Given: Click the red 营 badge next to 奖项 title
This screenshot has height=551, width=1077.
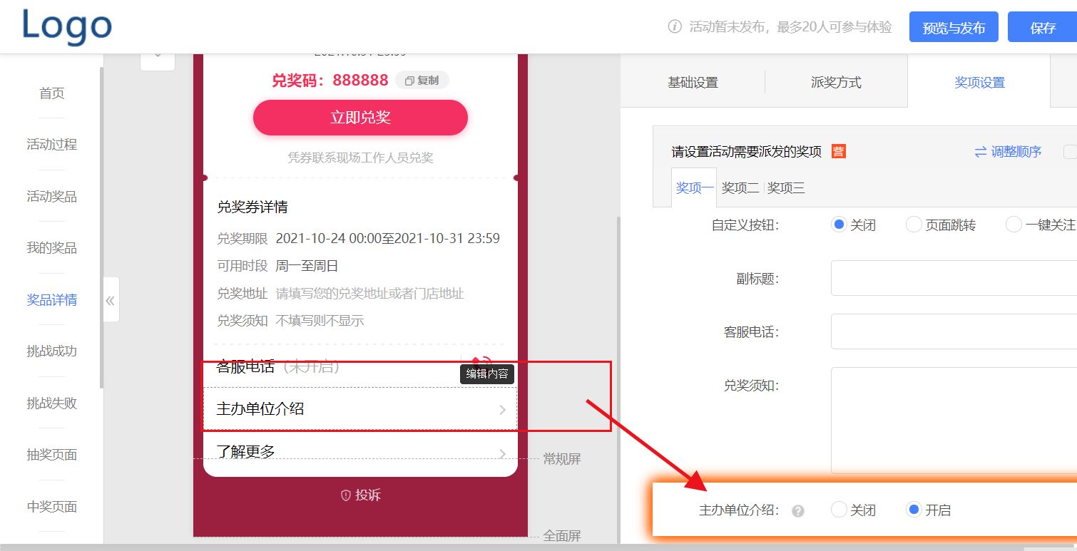Looking at the screenshot, I should [x=837, y=151].
